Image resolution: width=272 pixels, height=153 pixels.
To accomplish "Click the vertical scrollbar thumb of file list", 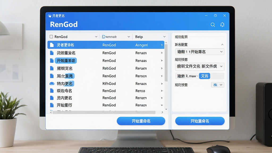I will click(x=166, y=63).
